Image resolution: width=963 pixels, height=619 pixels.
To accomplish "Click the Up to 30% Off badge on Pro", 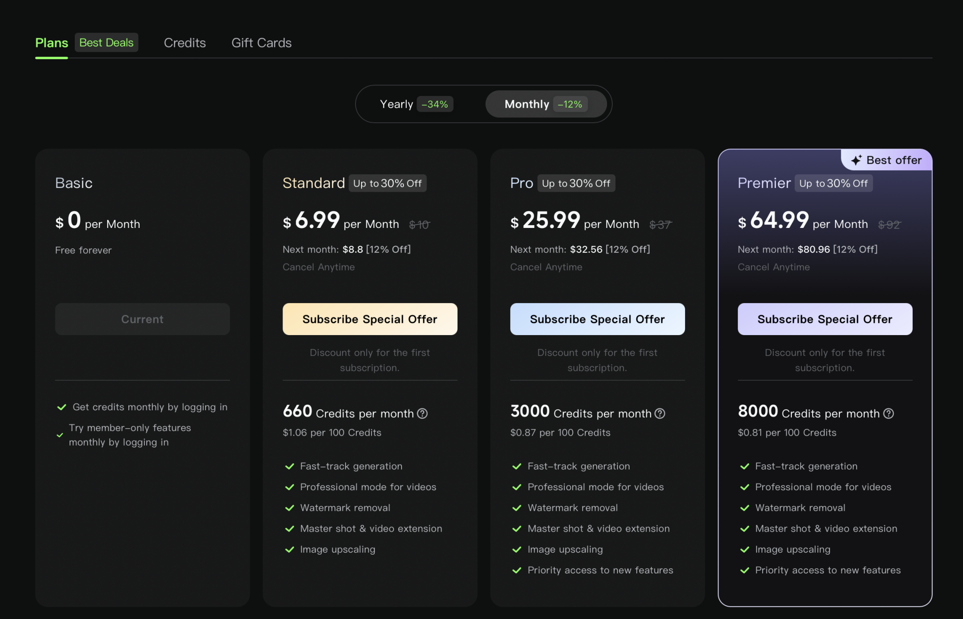I will pyautogui.click(x=576, y=183).
